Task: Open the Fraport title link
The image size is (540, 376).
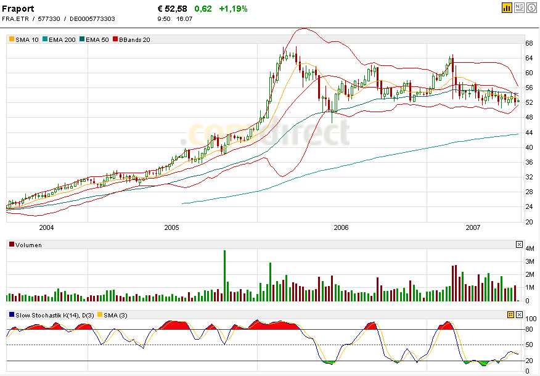Action: coord(18,8)
